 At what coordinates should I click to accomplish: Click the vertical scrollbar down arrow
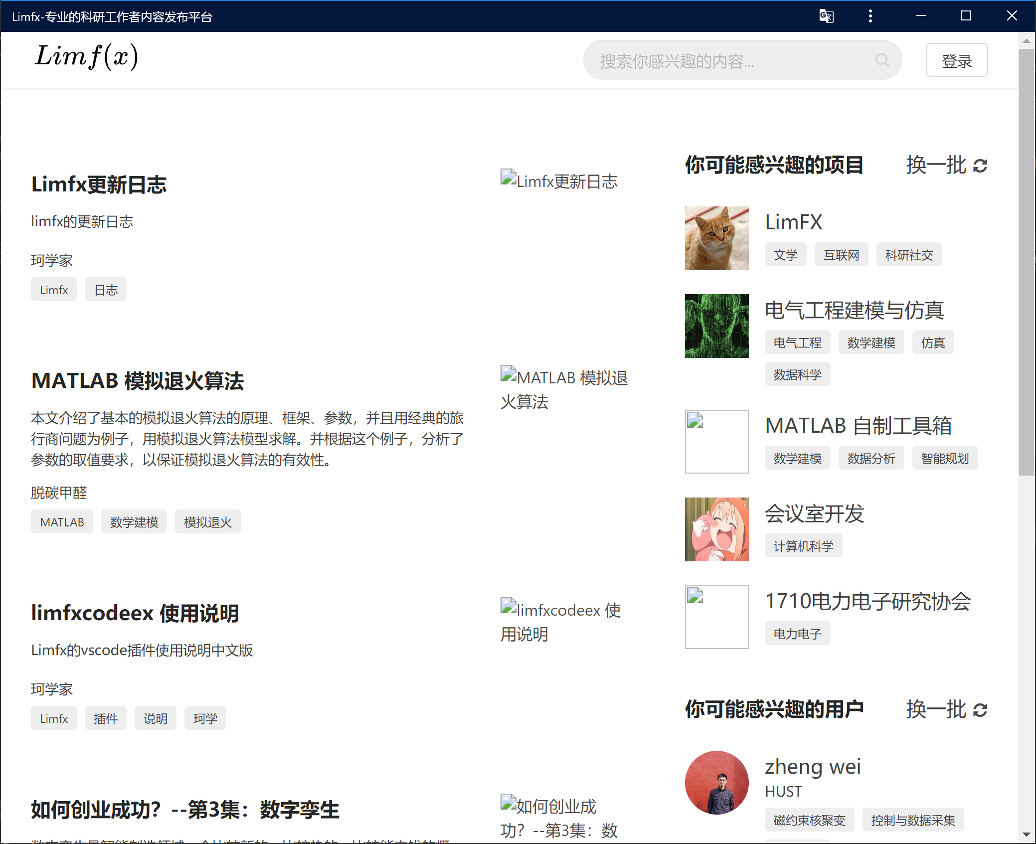click(1026, 834)
